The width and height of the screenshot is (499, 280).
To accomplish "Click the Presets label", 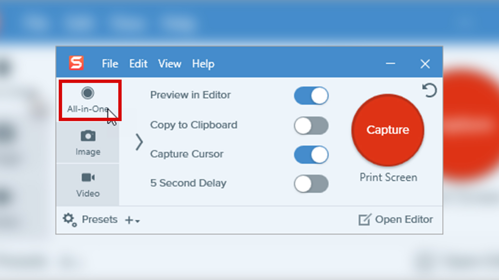I will (x=100, y=220).
